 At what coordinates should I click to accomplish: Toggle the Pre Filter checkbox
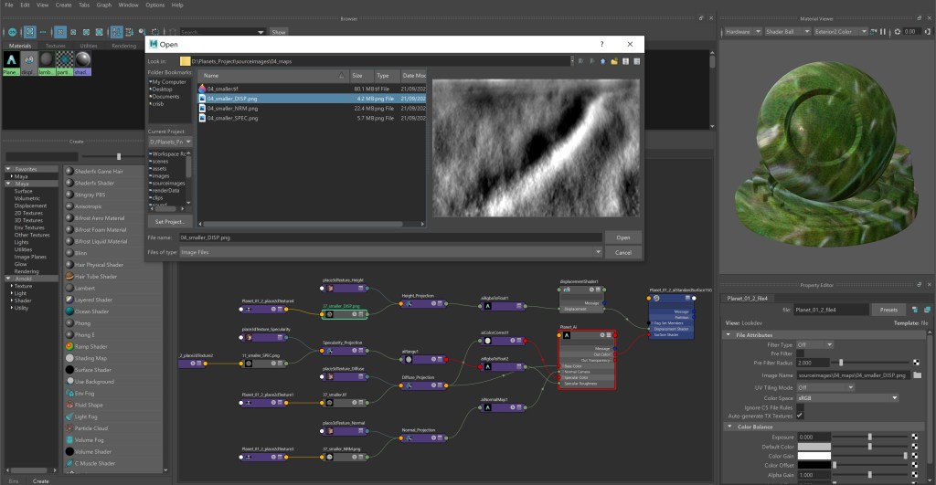pos(800,353)
